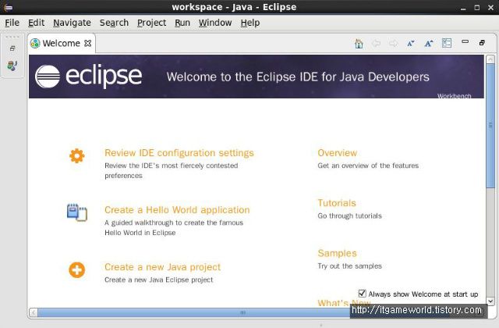
Task: Click 'Try out the samples' text
Action: click(x=349, y=266)
